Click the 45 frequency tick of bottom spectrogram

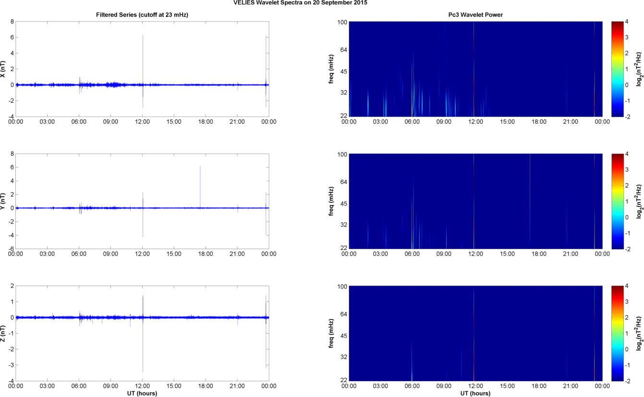tap(343, 336)
